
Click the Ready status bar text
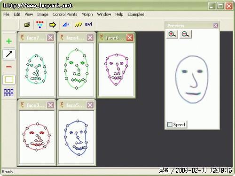pyautogui.click(x=8, y=172)
